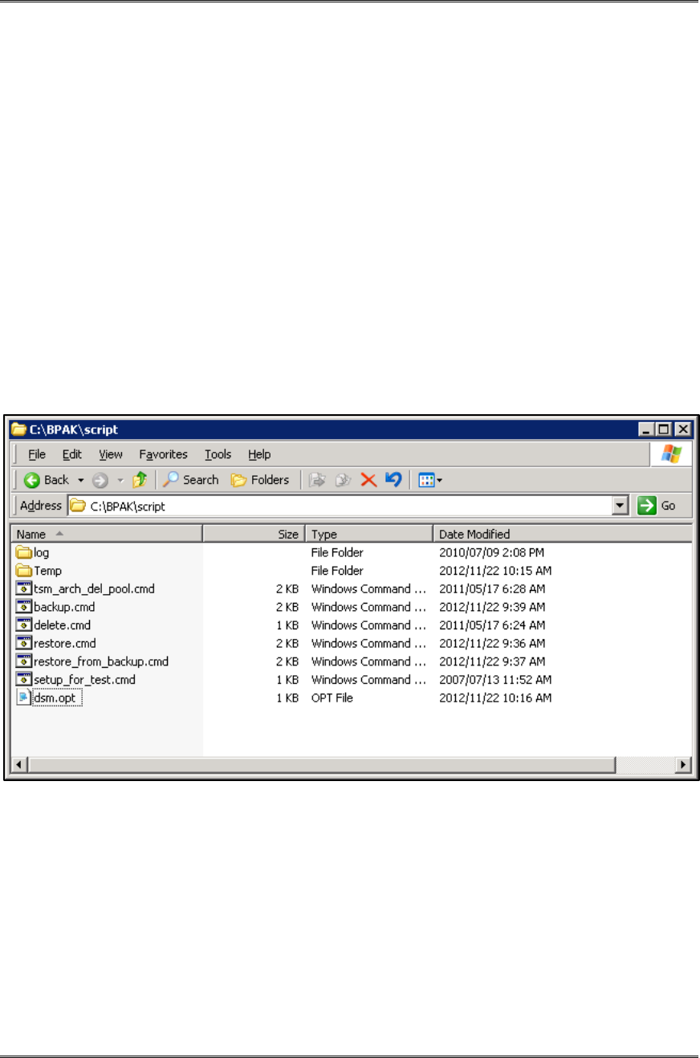This screenshot has height=1058, width=700.
Task: Maximize the C:\BPAK\script window
Action: [665, 429]
